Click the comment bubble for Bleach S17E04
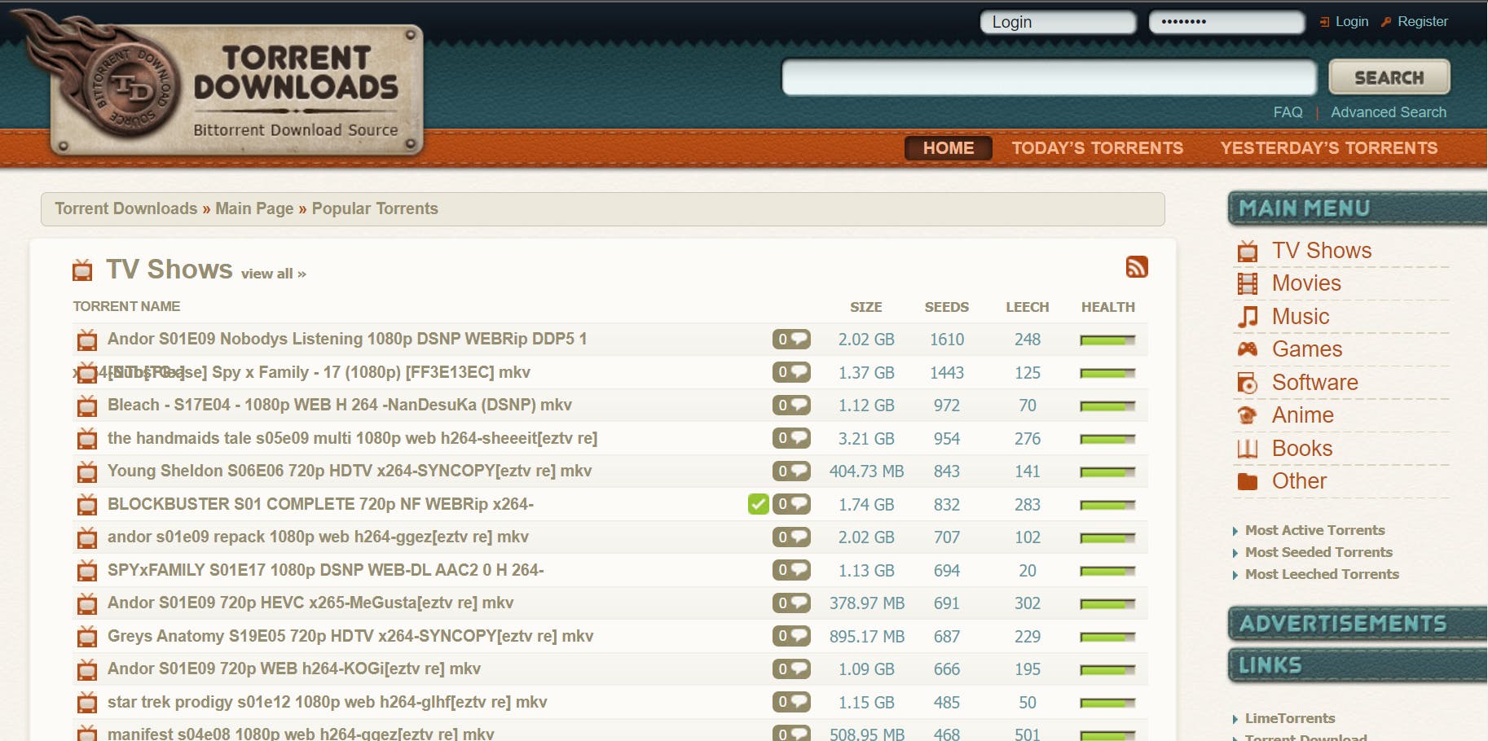 (791, 405)
